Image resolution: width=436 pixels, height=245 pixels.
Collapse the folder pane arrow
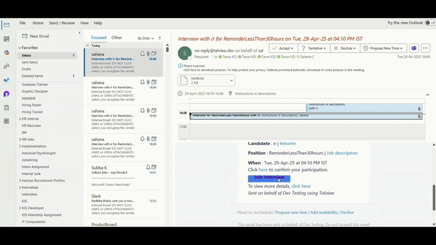80,33
